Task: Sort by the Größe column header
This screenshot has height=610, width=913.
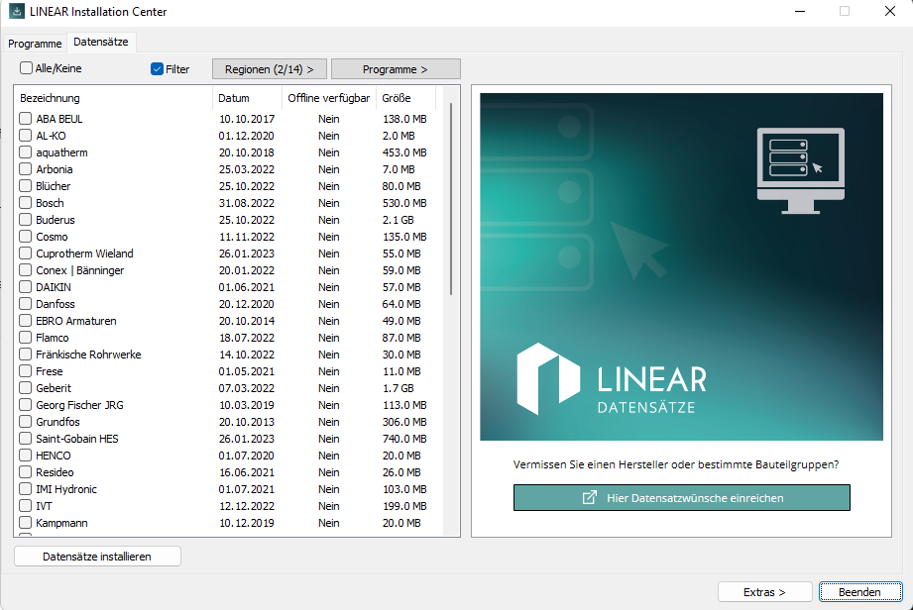Action: point(405,98)
